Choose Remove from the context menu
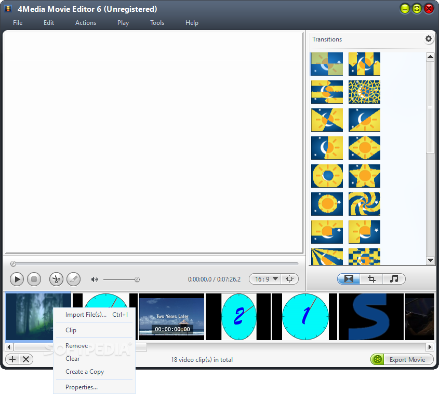 click(x=95, y=346)
